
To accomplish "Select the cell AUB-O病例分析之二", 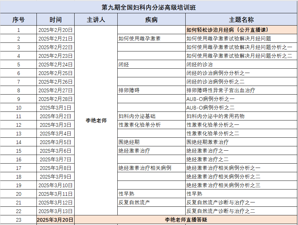I will pyautogui.click(x=241, y=108).
